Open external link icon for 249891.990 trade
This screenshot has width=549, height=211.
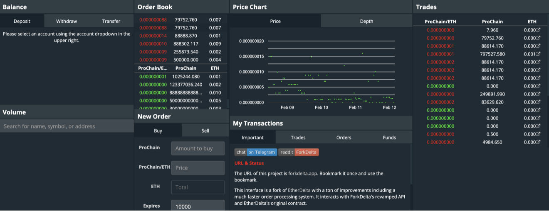point(538,94)
